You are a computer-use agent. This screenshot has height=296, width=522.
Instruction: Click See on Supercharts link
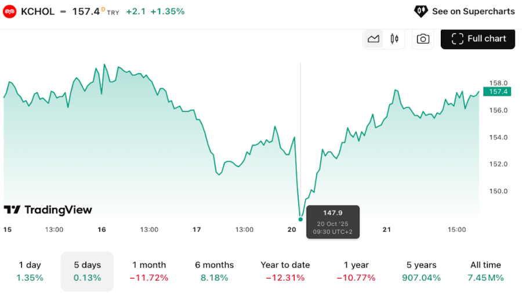click(473, 11)
